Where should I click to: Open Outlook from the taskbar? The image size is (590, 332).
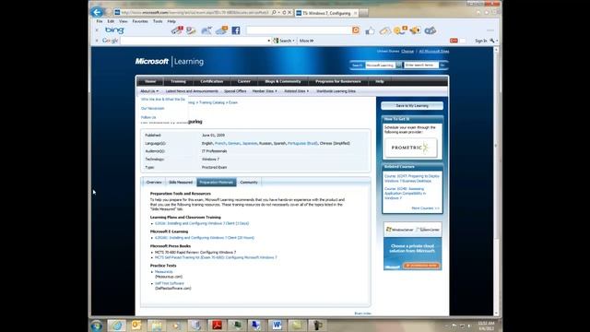(136, 326)
